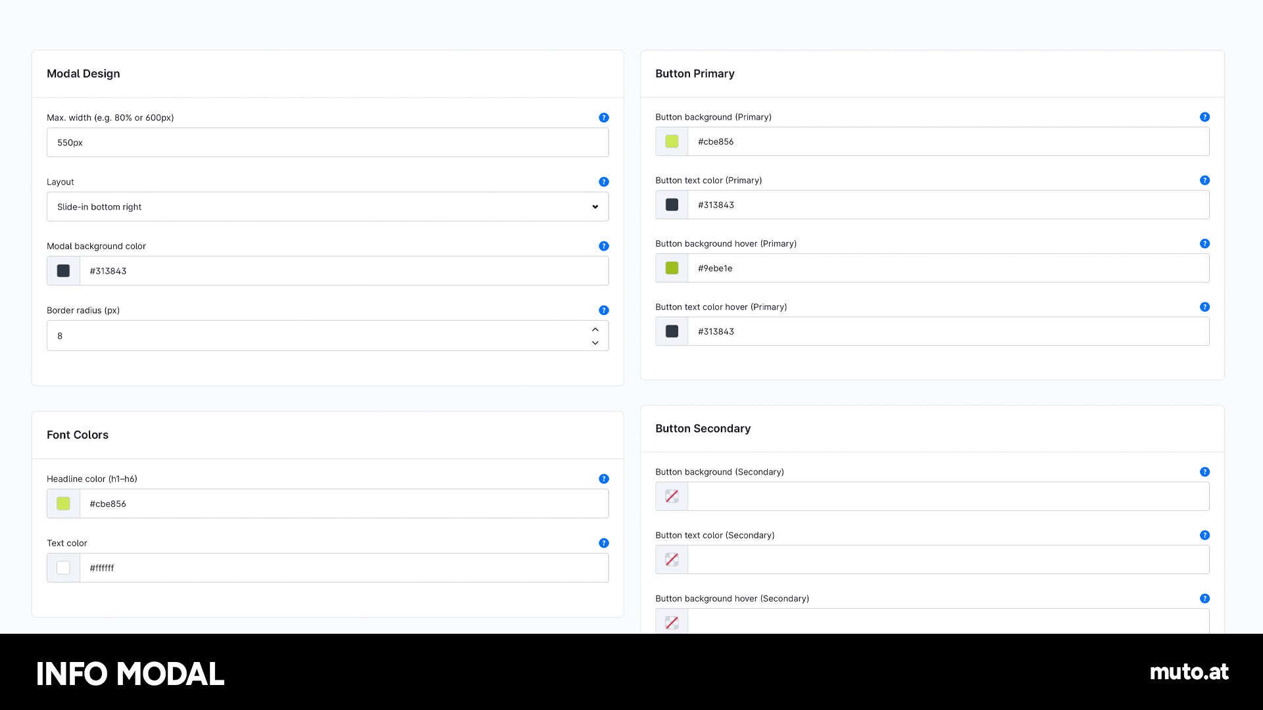Open Button text color hover (Primary) swatch
Viewport: 1263px width, 710px height.
click(672, 331)
